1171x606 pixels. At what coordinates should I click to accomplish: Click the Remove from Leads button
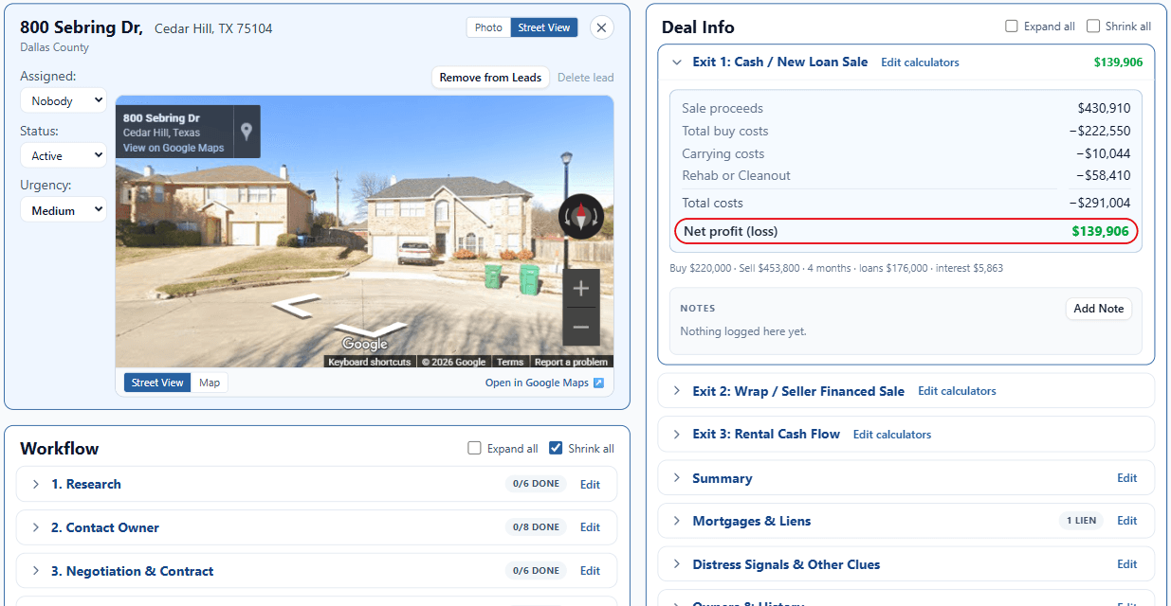click(490, 78)
